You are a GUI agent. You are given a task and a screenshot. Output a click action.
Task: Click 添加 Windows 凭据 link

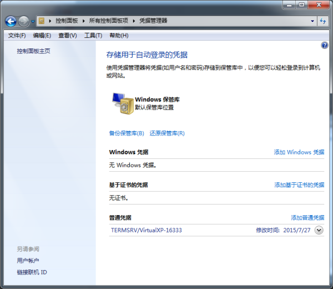pos(299,152)
